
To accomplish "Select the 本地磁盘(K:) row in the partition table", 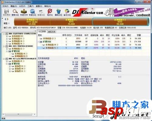I will pos(90,45).
